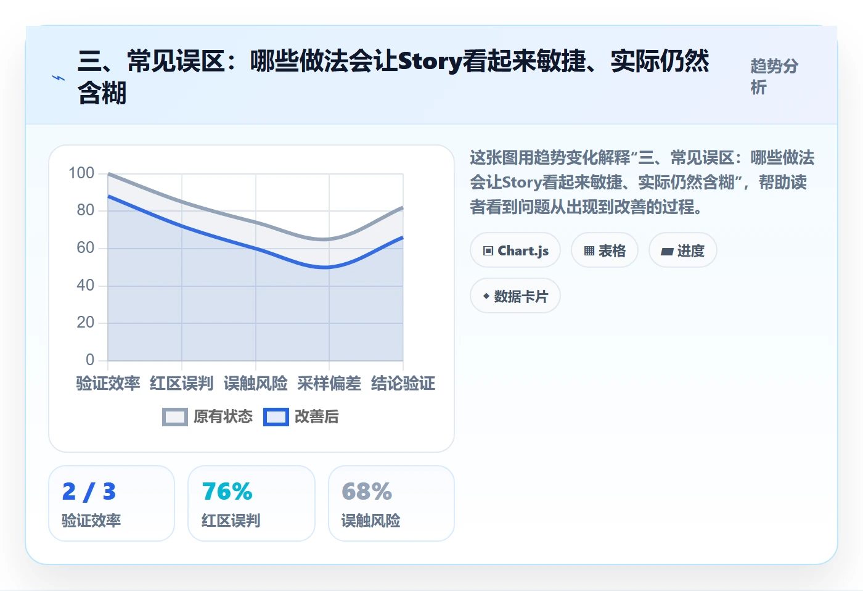Open the 2 / 3 验证效率 stat card
Image resolution: width=863 pixels, height=591 pixels.
coord(112,503)
